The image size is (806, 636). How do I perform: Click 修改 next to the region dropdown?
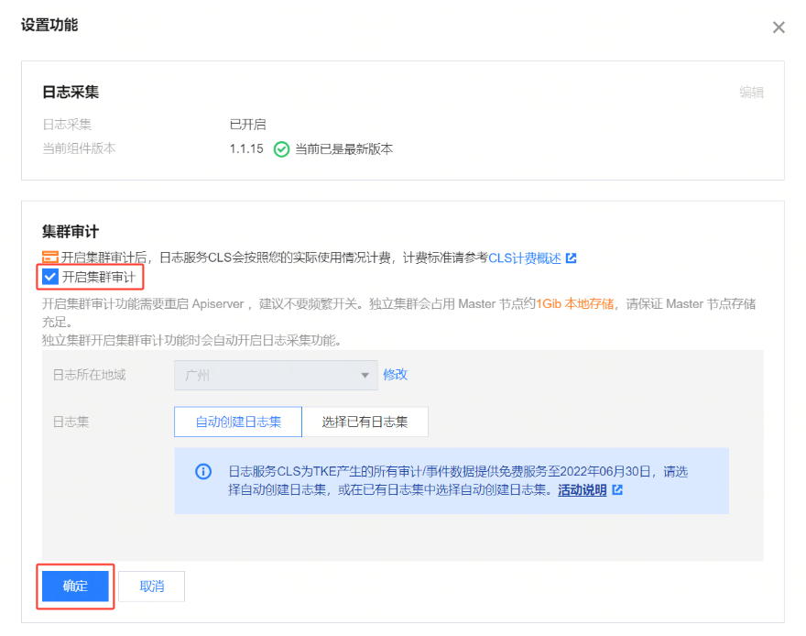click(x=396, y=374)
